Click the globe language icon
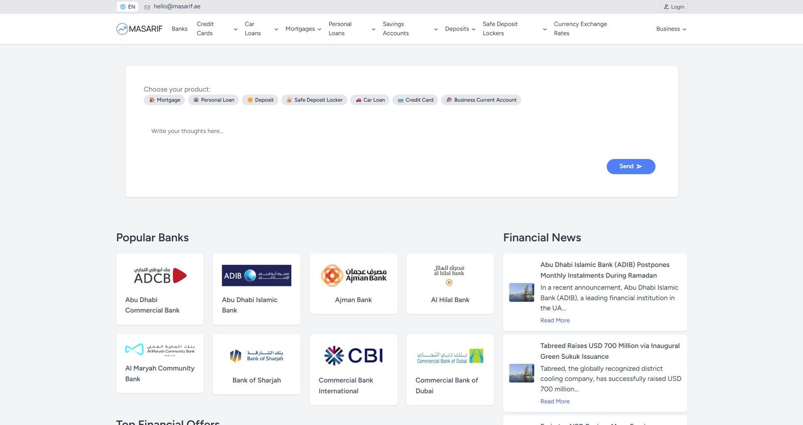 (x=123, y=7)
